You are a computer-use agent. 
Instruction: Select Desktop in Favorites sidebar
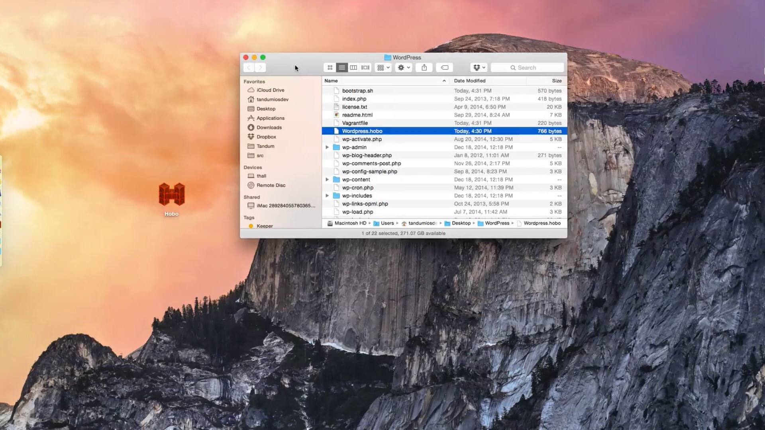pyautogui.click(x=261, y=109)
